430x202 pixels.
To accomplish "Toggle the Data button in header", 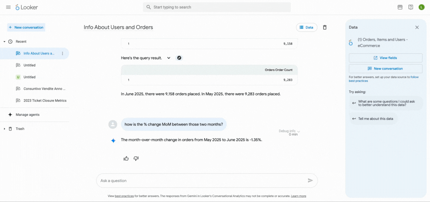I will 306,27.
